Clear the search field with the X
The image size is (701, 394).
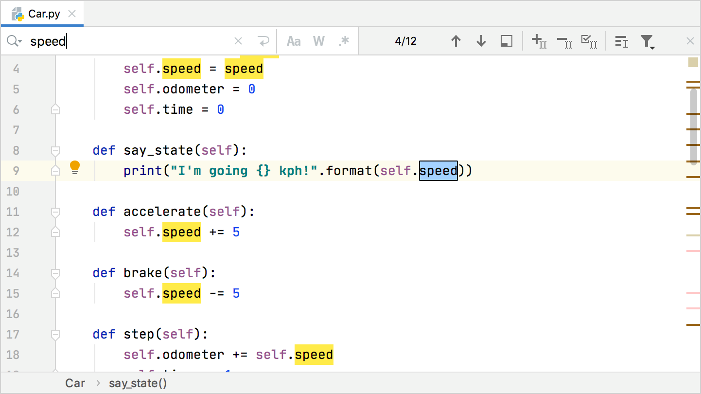238,41
